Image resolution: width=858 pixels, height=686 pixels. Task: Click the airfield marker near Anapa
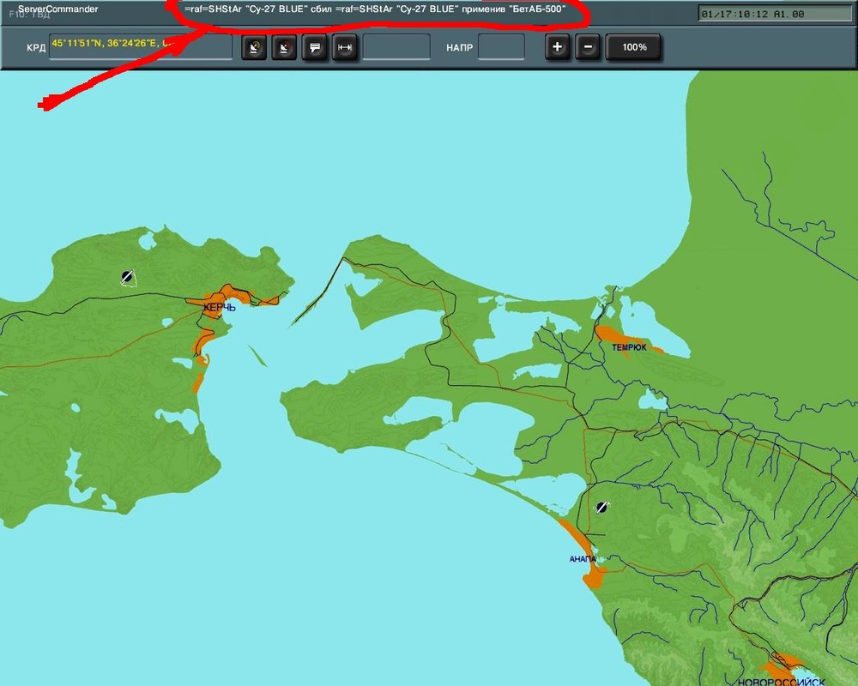click(x=601, y=507)
